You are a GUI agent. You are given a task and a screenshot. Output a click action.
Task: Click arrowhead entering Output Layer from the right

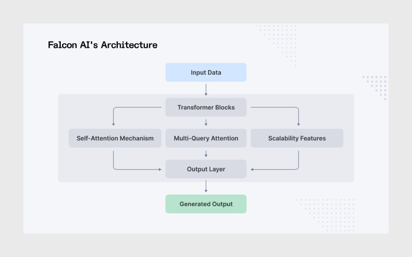tap(251, 169)
